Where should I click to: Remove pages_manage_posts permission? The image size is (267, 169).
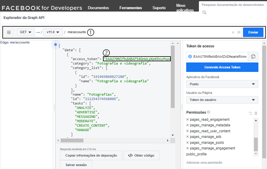pyautogui.click(x=187, y=143)
